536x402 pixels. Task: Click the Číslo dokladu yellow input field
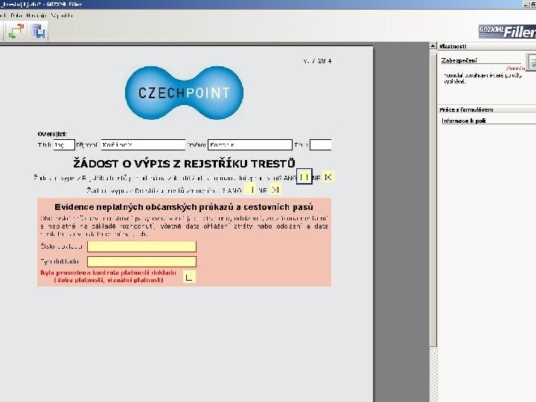pos(142,246)
